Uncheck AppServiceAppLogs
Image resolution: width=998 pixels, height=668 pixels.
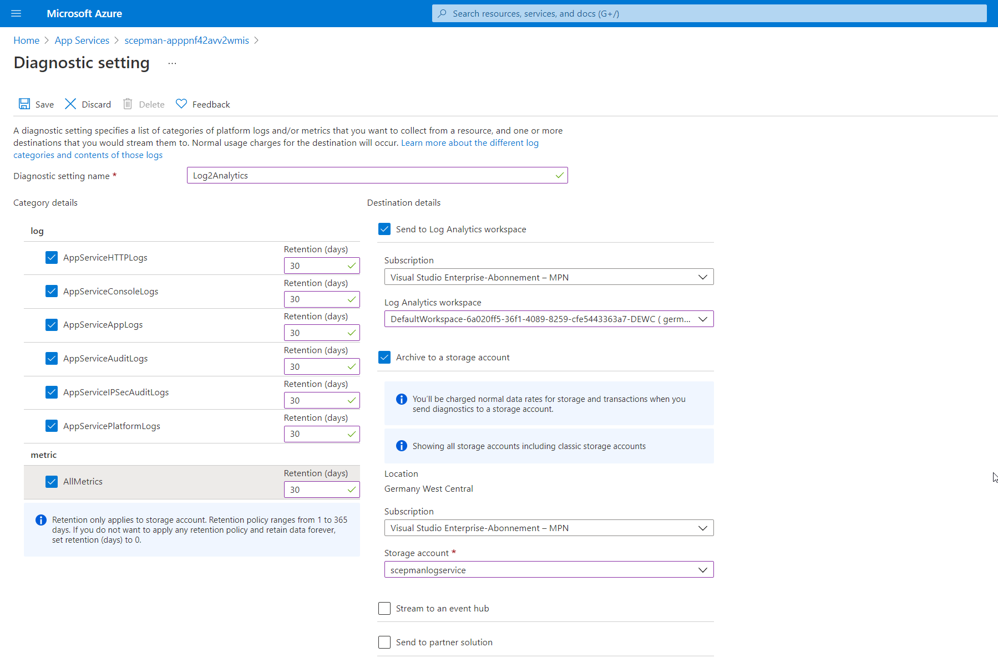52,324
